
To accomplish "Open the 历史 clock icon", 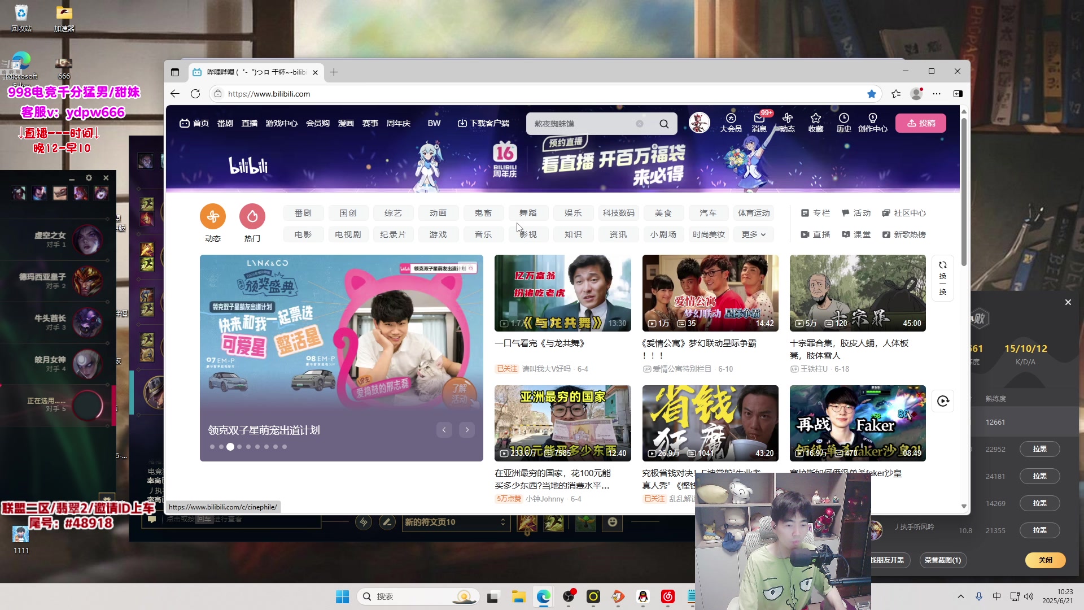I will 843,123.
